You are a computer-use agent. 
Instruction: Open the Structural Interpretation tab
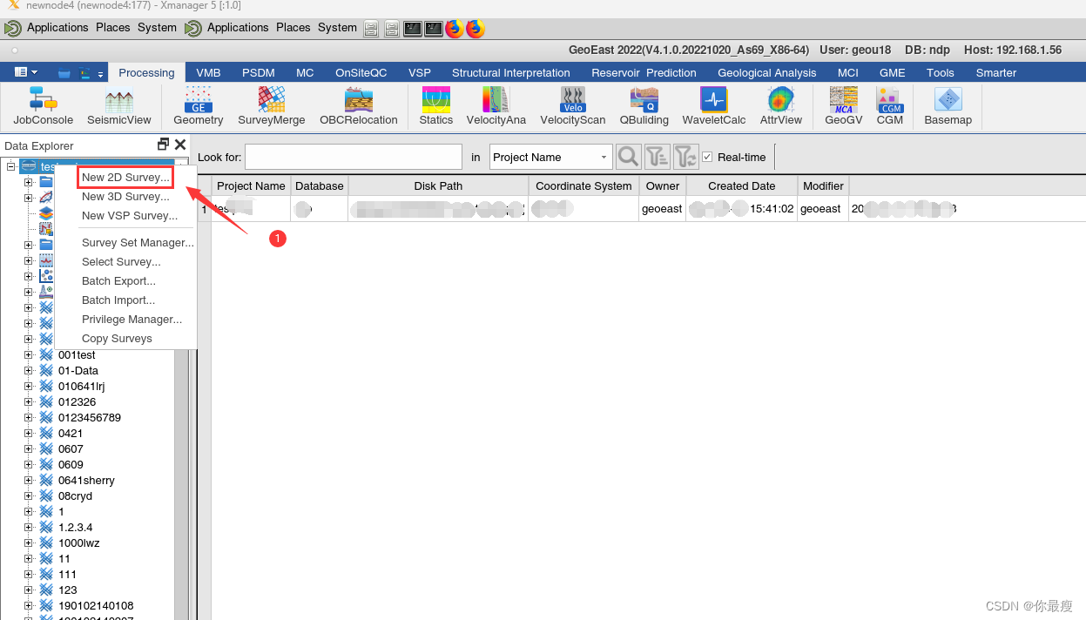coord(511,72)
